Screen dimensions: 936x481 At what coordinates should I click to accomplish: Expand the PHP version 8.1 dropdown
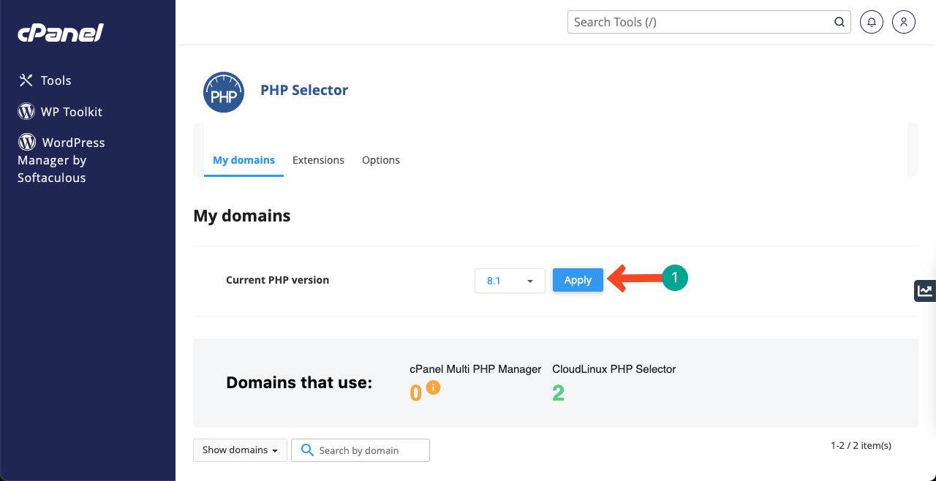[510, 281]
